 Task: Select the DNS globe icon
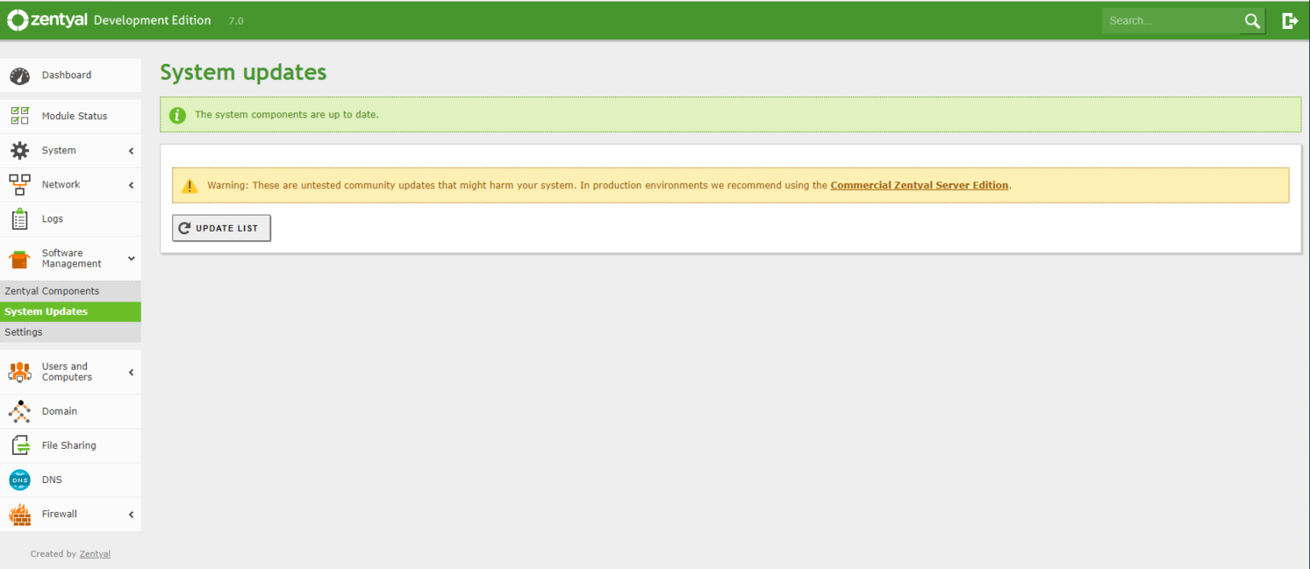pos(19,479)
